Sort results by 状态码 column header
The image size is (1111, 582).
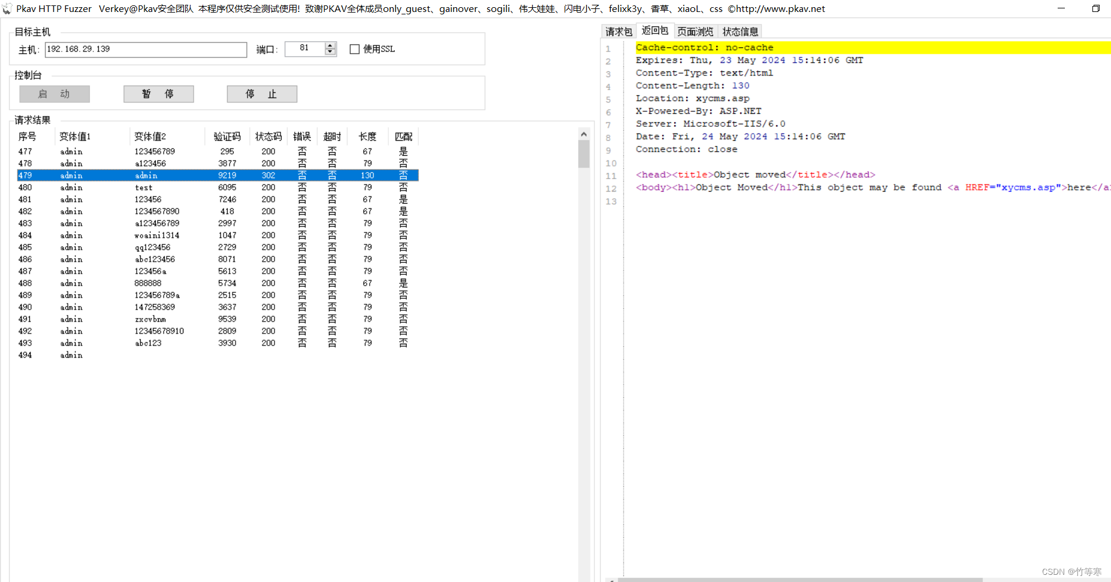coord(268,137)
